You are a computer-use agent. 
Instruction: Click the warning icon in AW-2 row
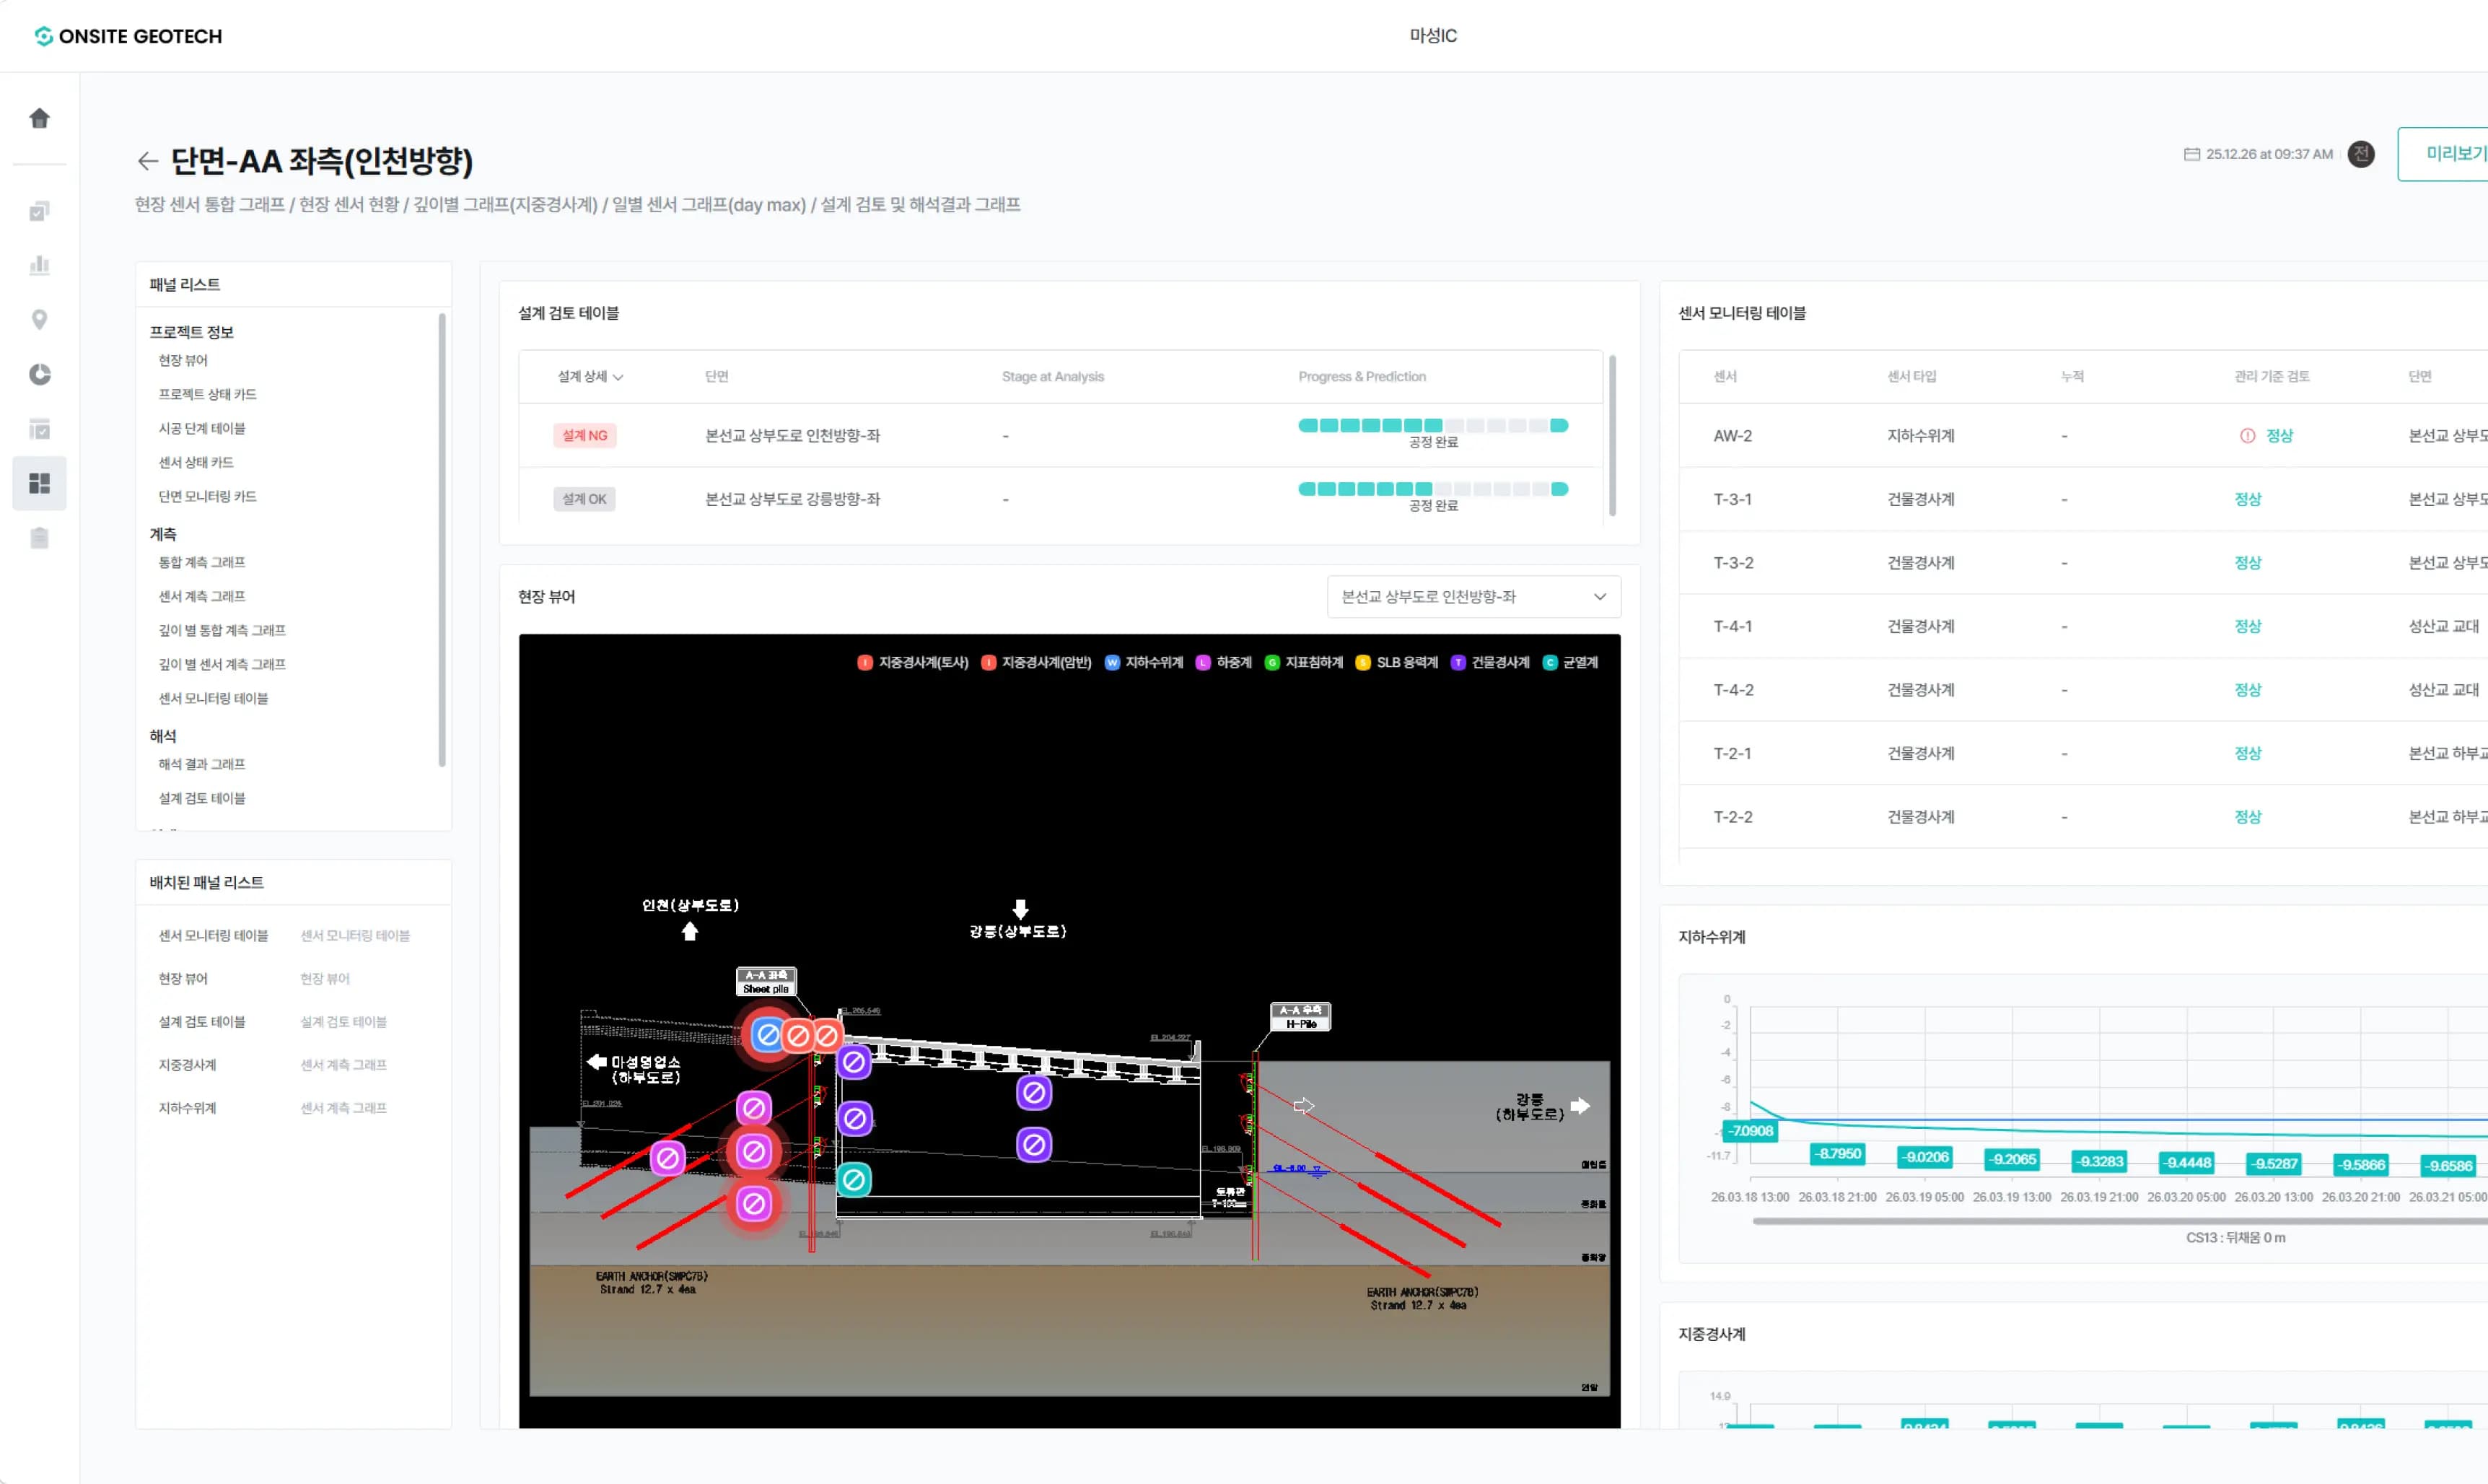click(2247, 436)
